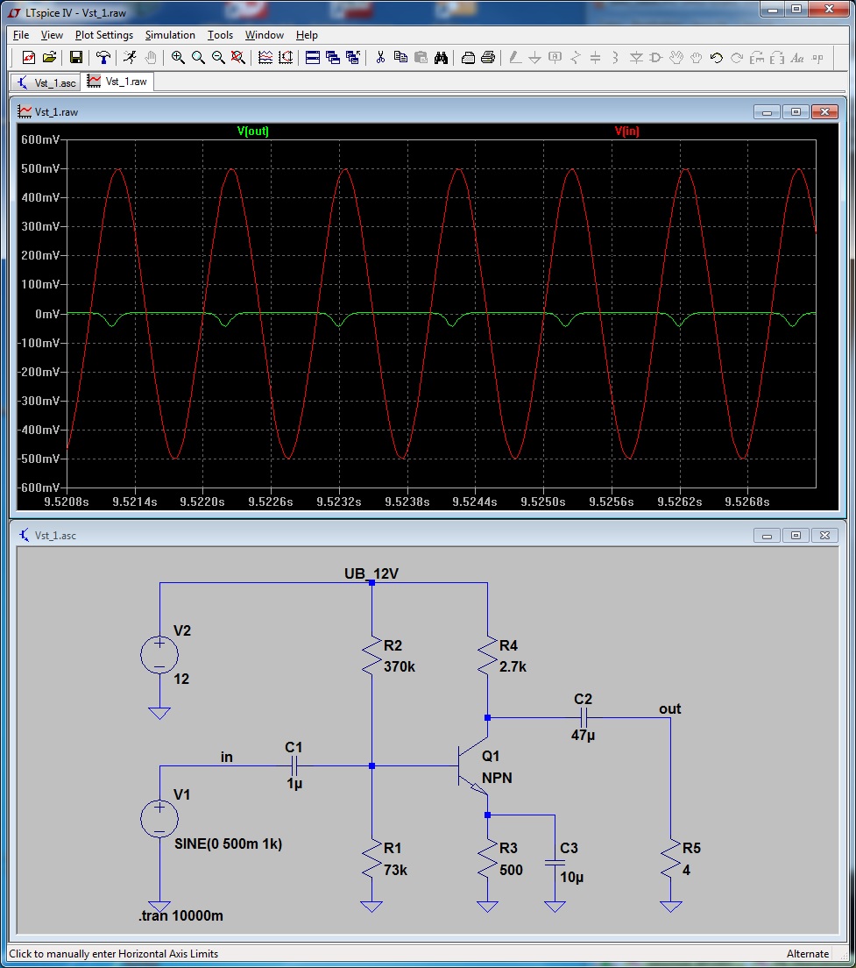856x968 pixels.
Task: Select the Resistor component tool
Action: (x=576, y=57)
